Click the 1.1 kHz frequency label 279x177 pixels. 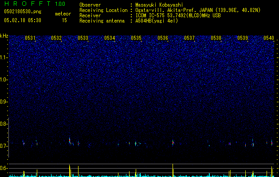(4, 58)
